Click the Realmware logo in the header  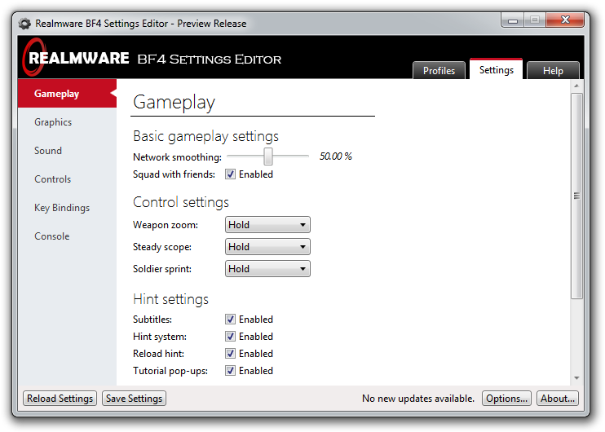75,58
